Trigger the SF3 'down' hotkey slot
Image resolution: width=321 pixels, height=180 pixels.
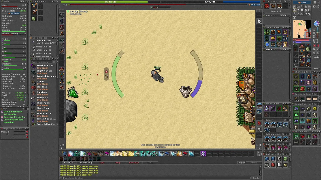tap(149, 153)
